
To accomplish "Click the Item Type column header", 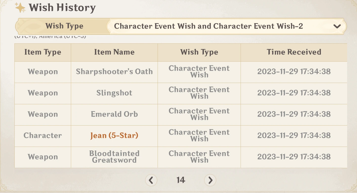I will click(43, 52).
